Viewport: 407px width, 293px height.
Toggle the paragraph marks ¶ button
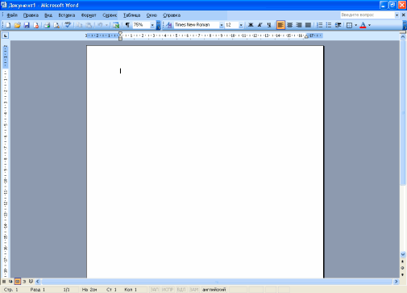[x=127, y=25]
